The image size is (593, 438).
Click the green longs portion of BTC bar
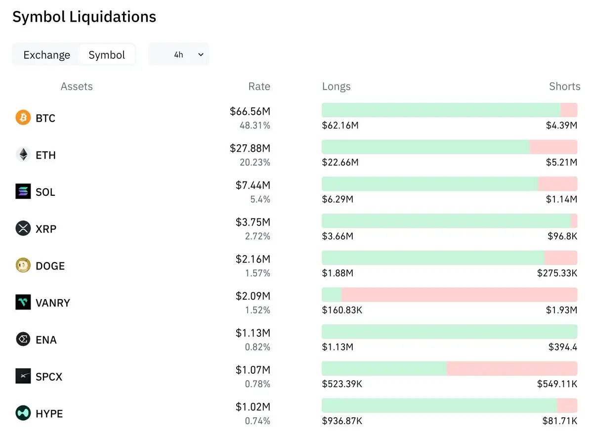coord(441,110)
